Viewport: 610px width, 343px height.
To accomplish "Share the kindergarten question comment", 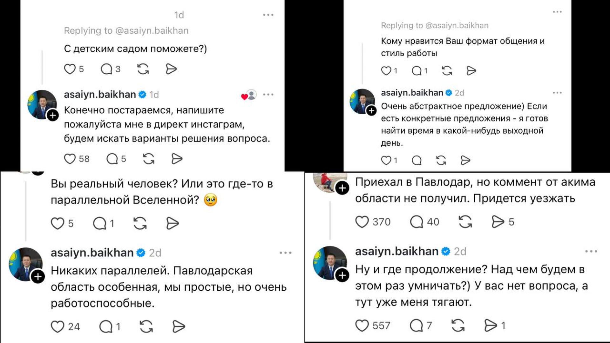I will point(171,69).
